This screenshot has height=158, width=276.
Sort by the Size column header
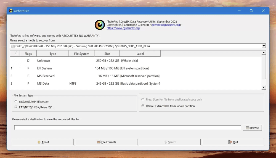point(107,54)
